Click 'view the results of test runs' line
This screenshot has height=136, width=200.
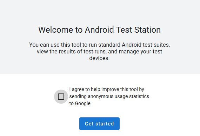pyautogui.click(x=71, y=51)
